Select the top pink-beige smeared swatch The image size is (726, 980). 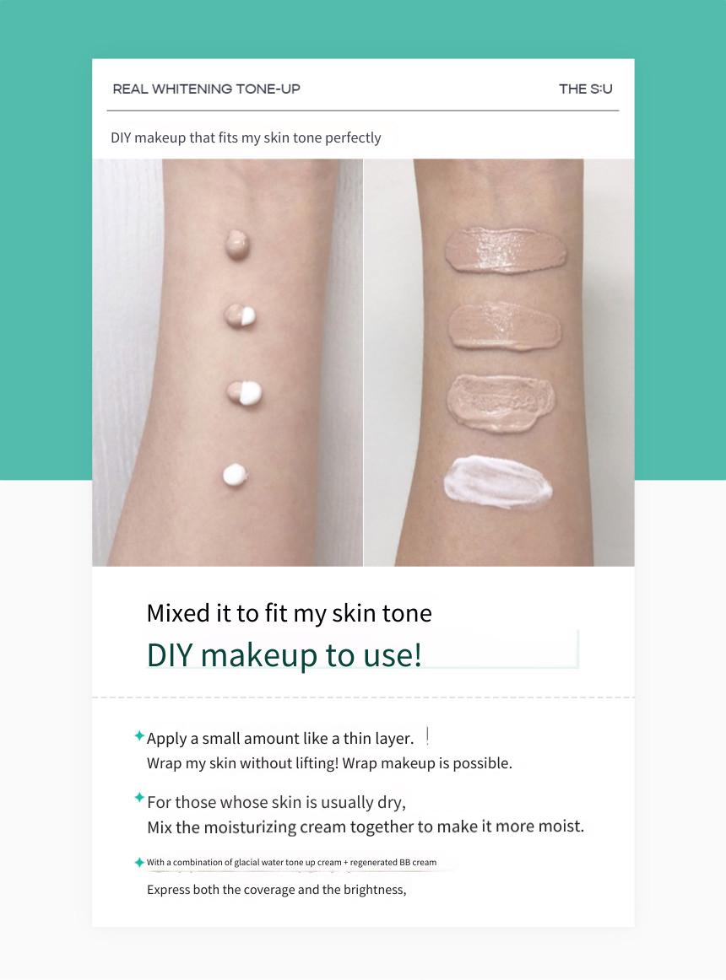(x=506, y=250)
